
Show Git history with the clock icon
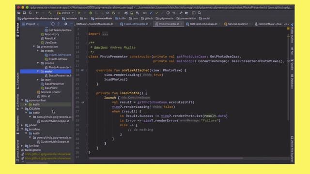(x=168, y=13)
